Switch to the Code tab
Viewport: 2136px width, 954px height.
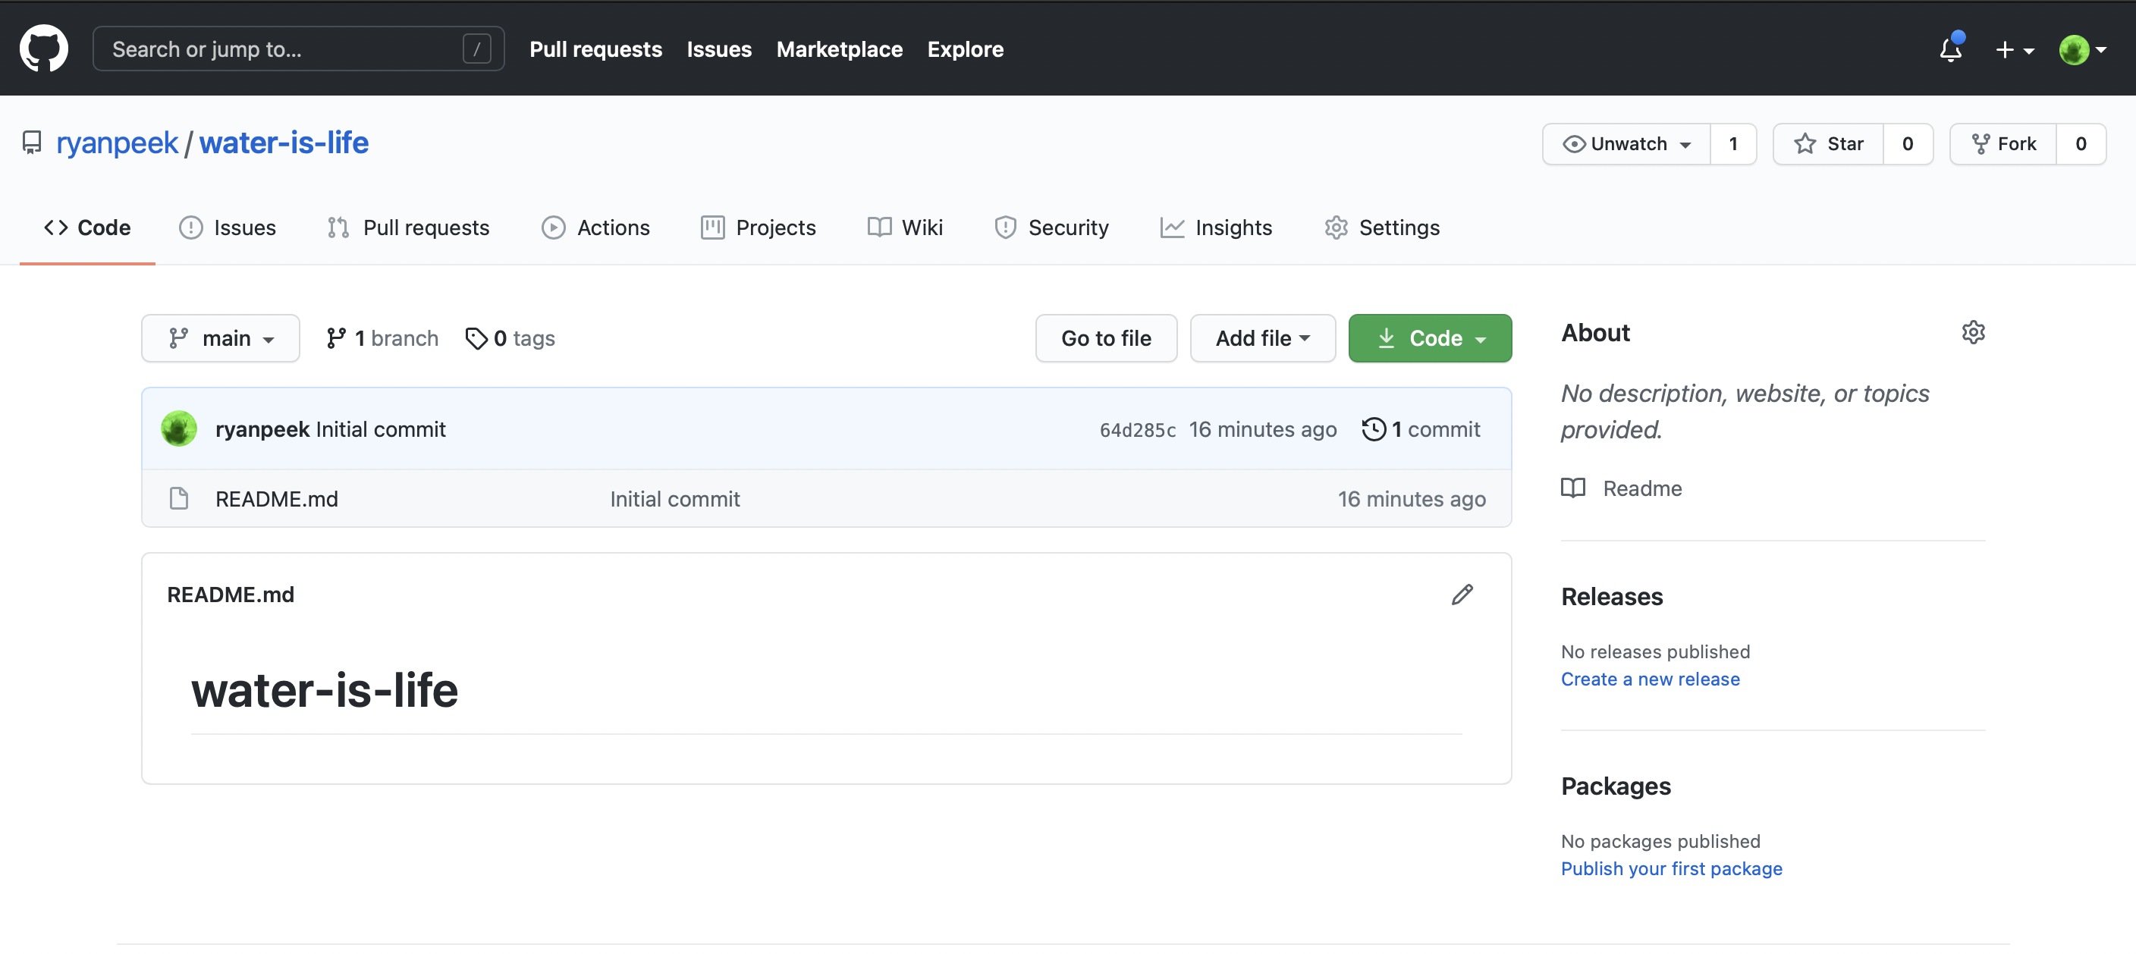coord(87,228)
